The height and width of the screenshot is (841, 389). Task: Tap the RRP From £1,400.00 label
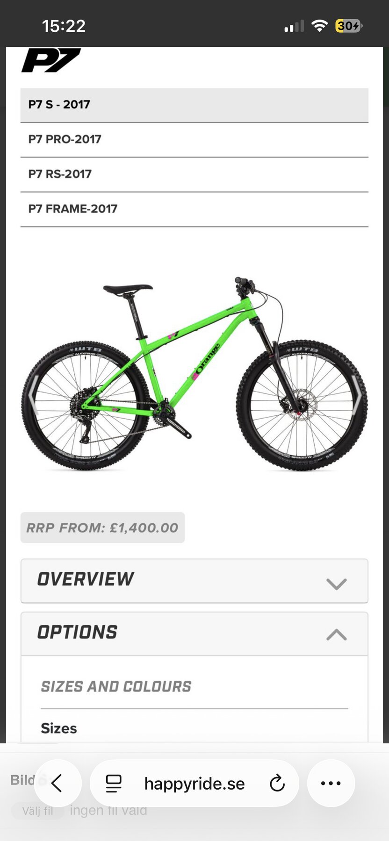click(102, 527)
